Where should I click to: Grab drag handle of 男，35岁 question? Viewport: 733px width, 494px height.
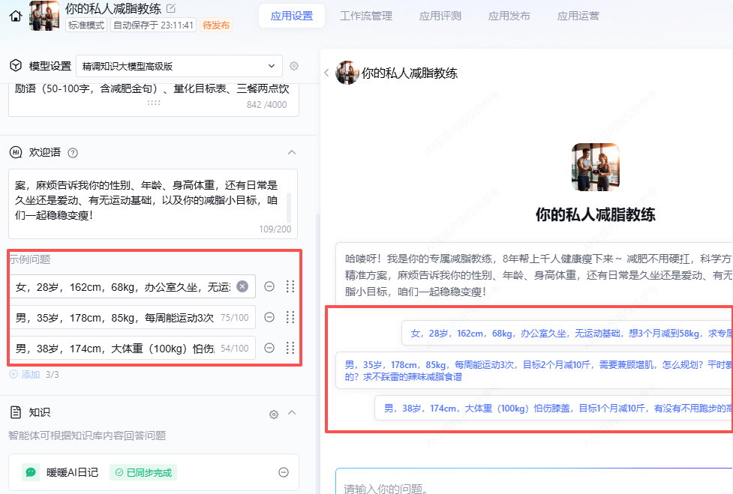coord(290,317)
